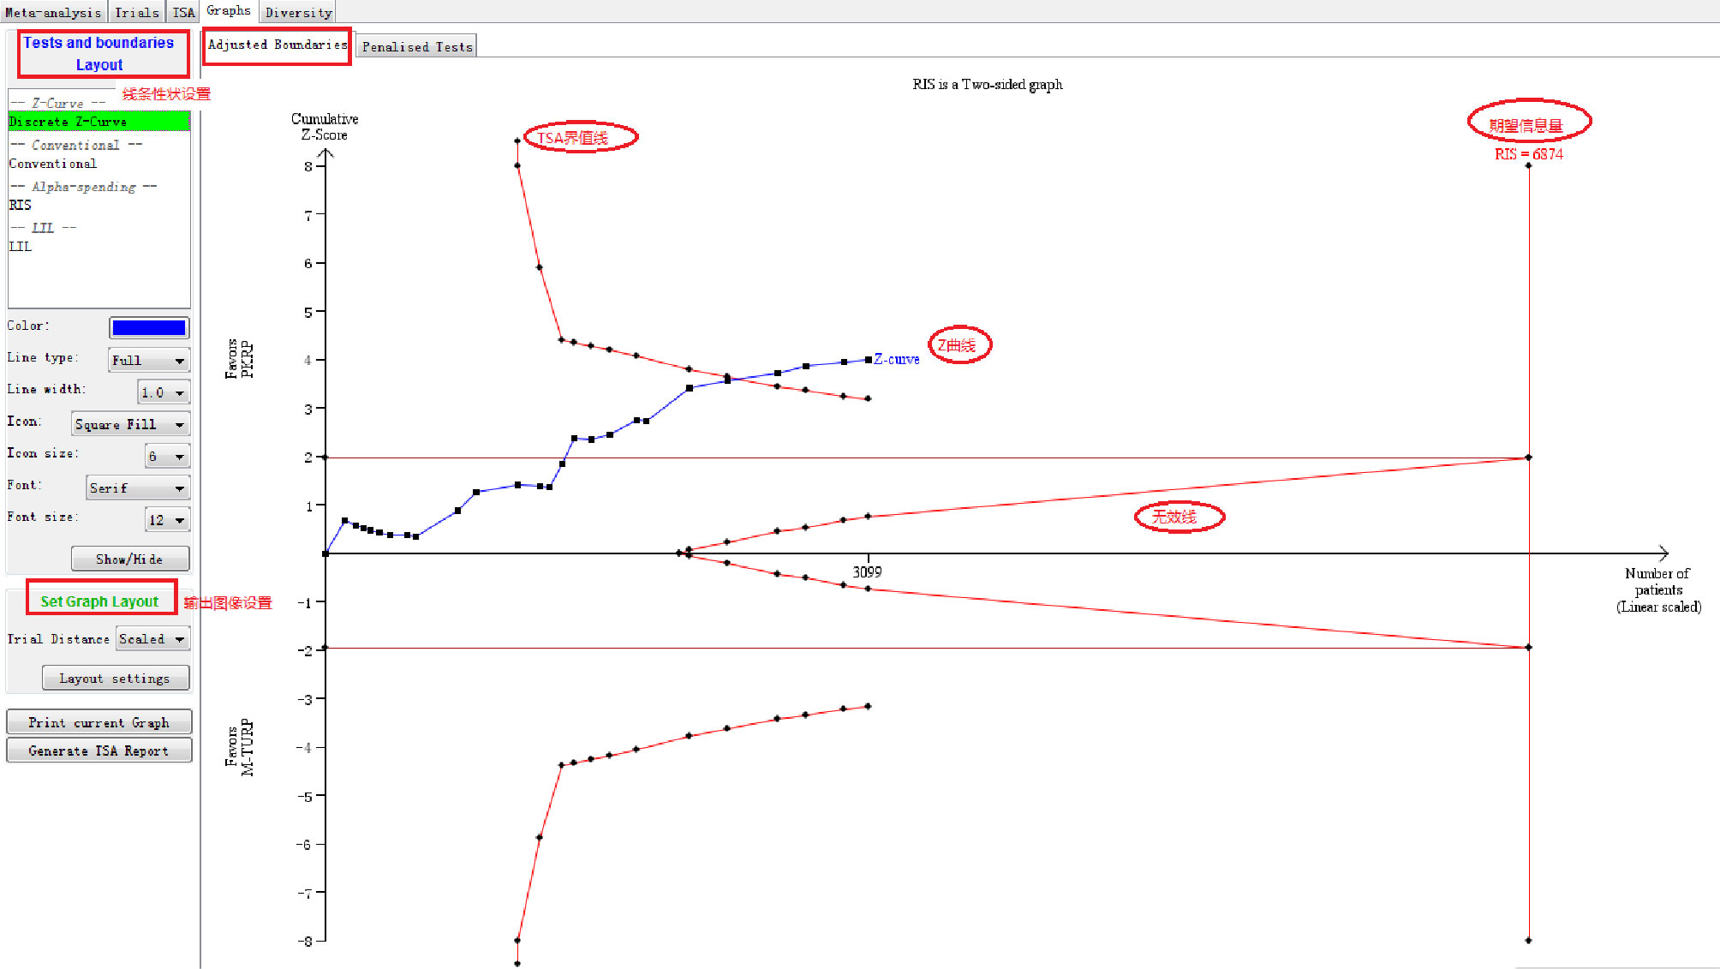Select Conventional boundary in list
Viewport: 1720px width, 969px height.
[x=53, y=164]
